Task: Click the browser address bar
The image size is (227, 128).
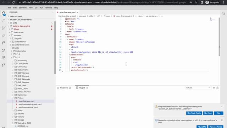Action: tap(105, 2)
